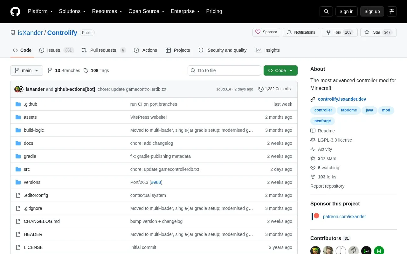The image size is (407, 254).
Task: Expand the Resources menu
Action: tap(107, 11)
